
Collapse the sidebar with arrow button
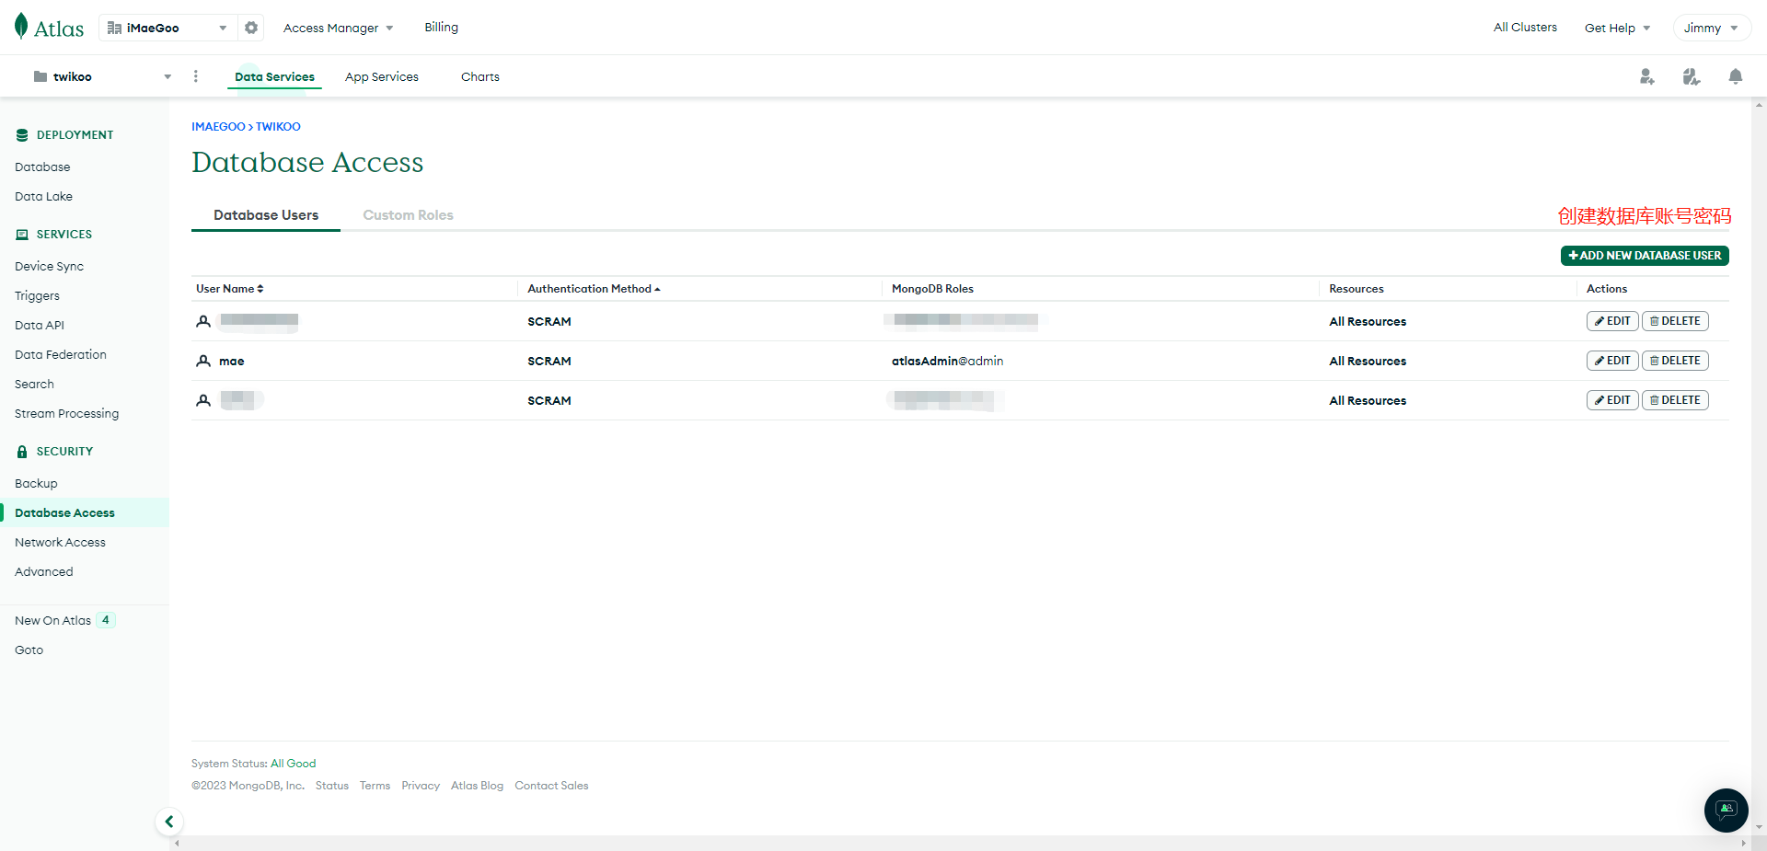pyautogui.click(x=169, y=822)
